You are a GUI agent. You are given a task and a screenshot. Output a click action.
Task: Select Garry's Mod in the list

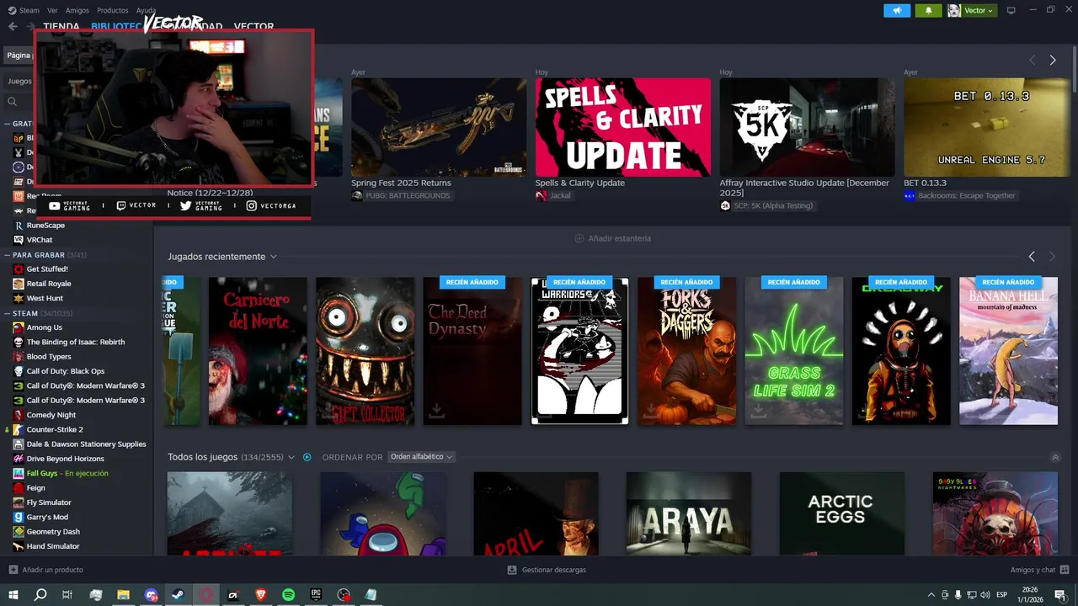(x=47, y=517)
